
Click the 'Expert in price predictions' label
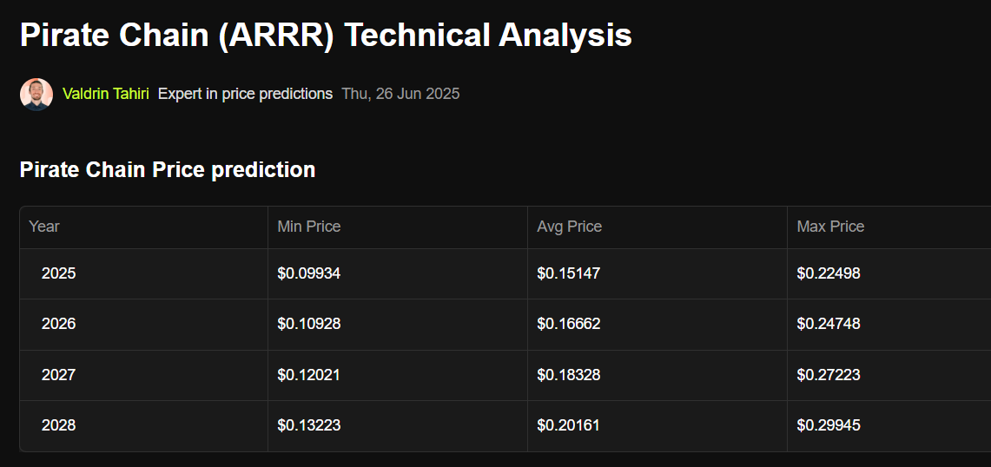point(245,94)
